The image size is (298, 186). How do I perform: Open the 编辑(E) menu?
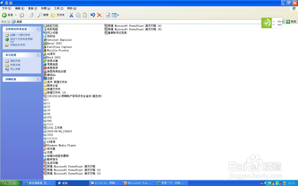(20, 8)
